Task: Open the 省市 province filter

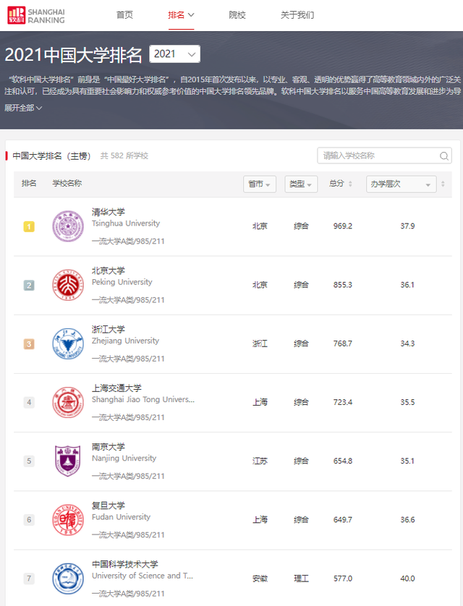Action: click(x=259, y=184)
